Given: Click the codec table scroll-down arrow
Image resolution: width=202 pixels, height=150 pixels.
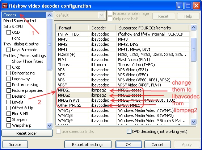Looking at the screenshot, I should pyautogui.click(x=194, y=121).
